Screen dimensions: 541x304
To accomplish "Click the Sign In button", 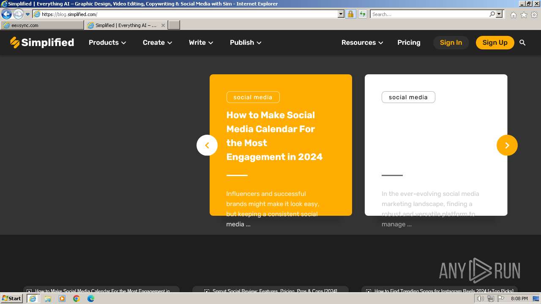I will [x=451, y=43].
